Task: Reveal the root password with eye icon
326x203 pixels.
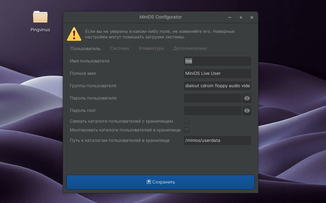Action: [247, 111]
